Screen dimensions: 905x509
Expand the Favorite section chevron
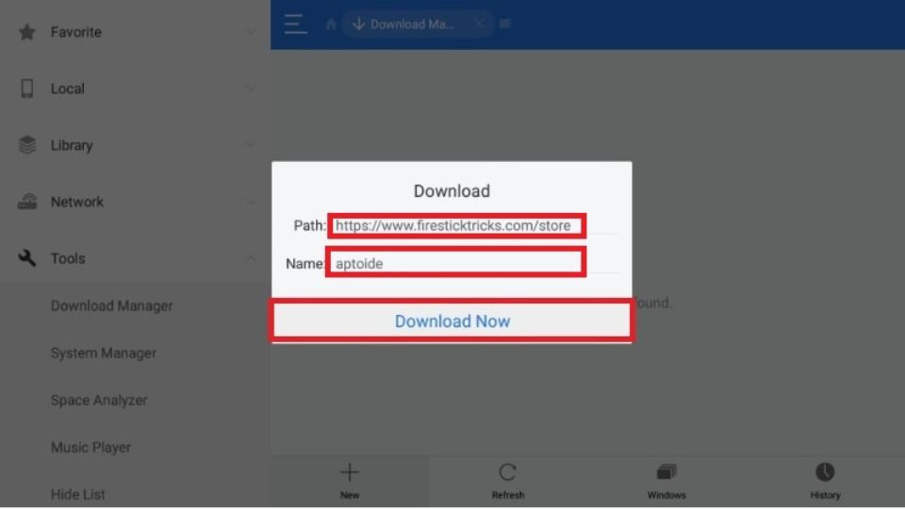[x=251, y=32]
